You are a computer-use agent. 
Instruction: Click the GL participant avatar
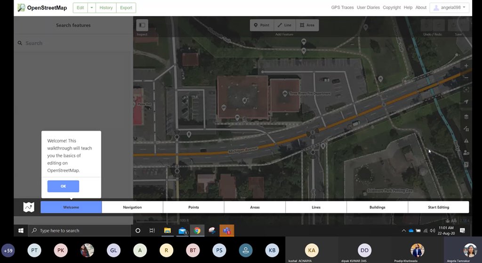(113, 251)
